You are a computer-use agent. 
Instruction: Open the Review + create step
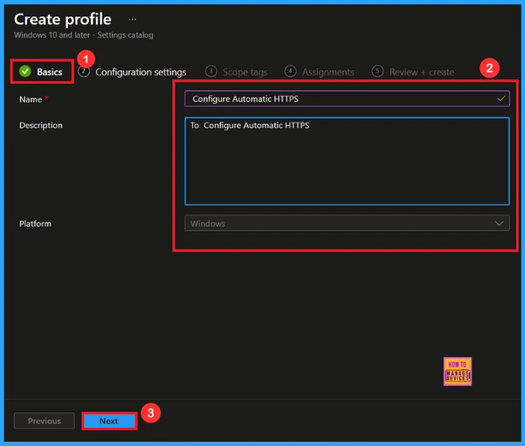413,72
